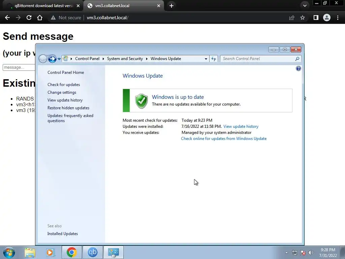The image size is (345, 259).
Task: Click the message input field on web page
Action: (19, 67)
